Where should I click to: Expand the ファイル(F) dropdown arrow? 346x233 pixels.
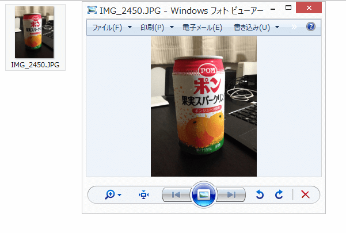pos(130,27)
